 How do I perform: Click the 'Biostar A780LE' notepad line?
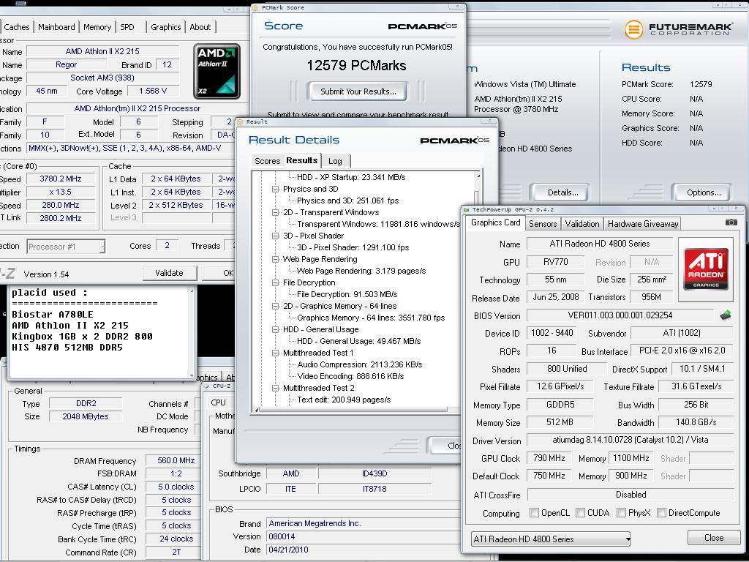[x=53, y=315]
